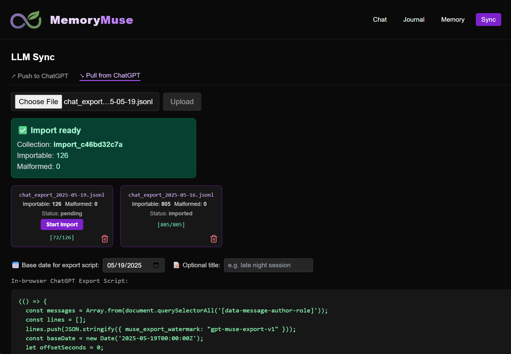Click the Status: pending text
511x354 pixels.
click(62, 213)
